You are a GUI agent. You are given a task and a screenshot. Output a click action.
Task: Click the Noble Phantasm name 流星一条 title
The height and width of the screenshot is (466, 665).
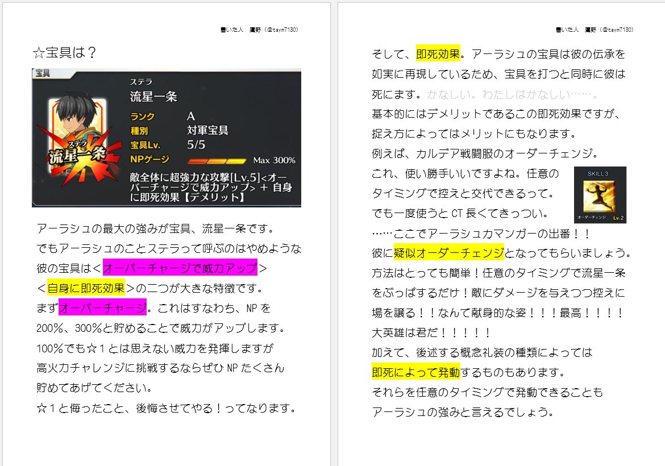153,97
